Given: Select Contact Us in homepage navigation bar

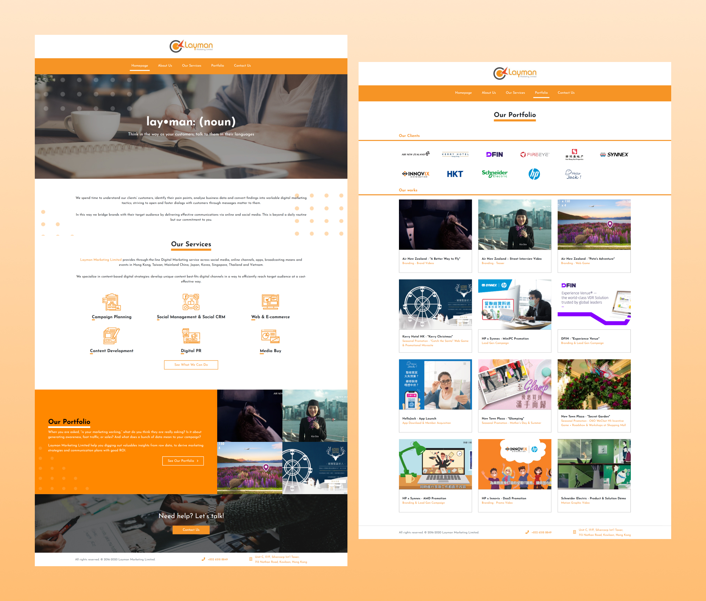Looking at the screenshot, I should 242,65.
